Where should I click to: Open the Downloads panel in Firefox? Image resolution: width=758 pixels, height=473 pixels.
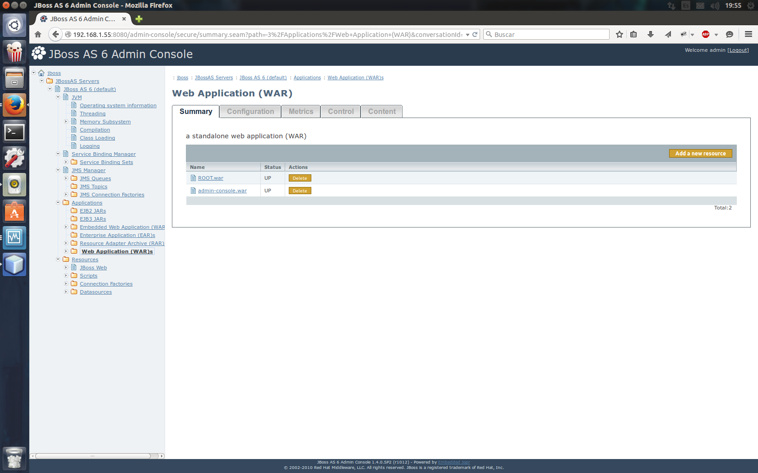click(650, 34)
